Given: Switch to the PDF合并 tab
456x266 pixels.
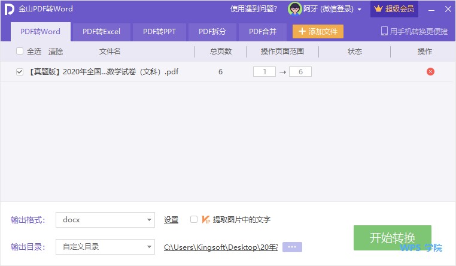Looking at the screenshot, I should coord(263,32).
